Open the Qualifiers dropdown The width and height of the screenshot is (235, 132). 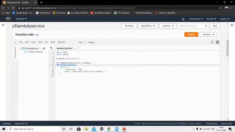pos(148,26)
